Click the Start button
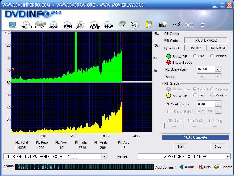 tap(181, 146)
